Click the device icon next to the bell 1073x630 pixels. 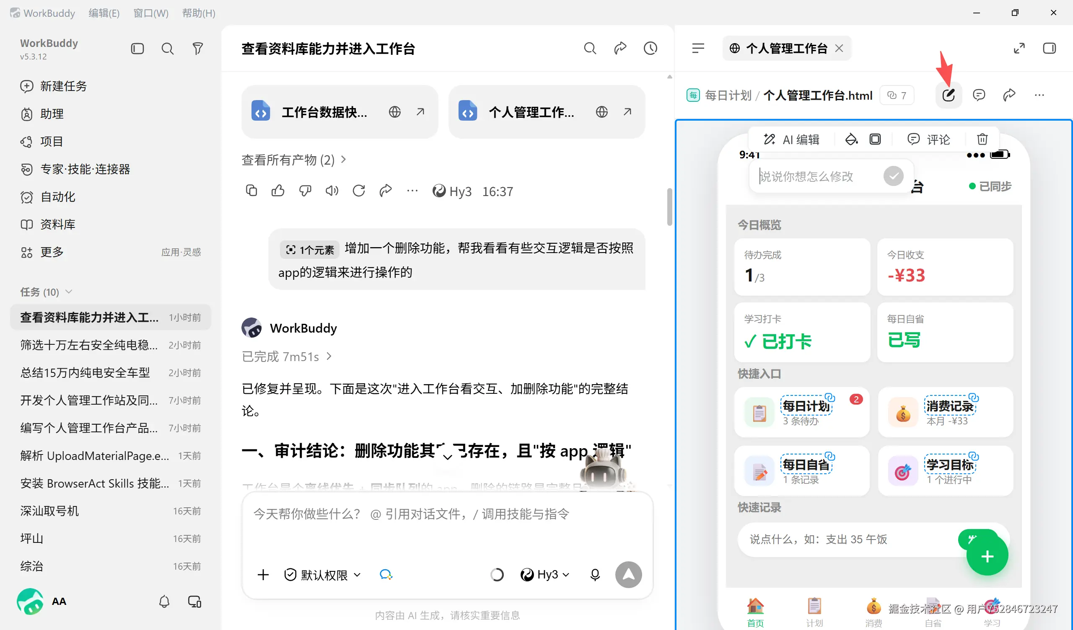click(x=194, y=602)
